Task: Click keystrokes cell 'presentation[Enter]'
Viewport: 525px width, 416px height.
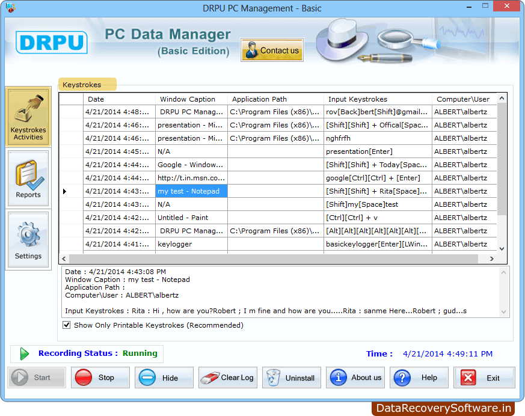Action: (x=378, y=151)
